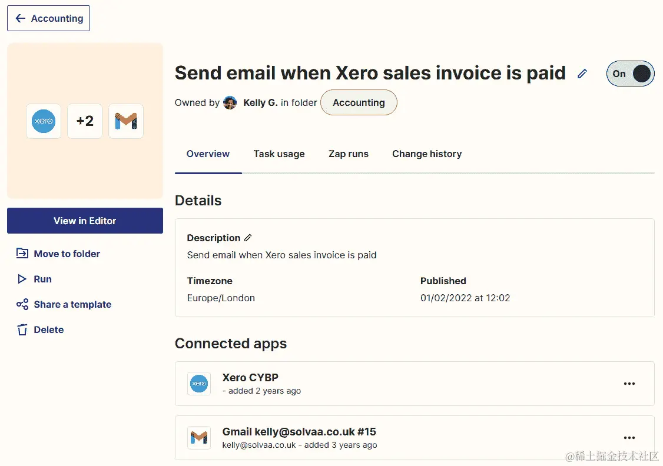Viewport: 663px width, 466px height.
Task: Switch to the Overview tab
Action: click(208, 154)
